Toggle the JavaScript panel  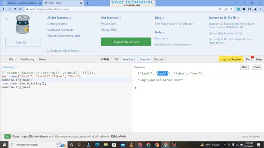pos(129,59)
